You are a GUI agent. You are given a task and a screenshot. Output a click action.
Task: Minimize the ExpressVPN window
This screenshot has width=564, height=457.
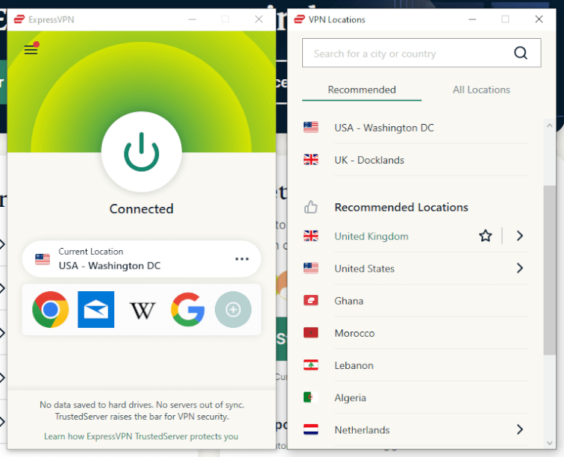click(192, 19)
